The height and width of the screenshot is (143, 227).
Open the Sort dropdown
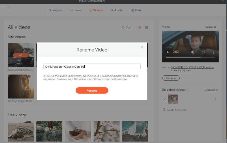pos(126,27)
